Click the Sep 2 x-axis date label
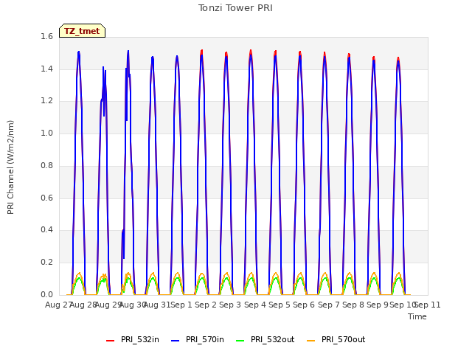This screenshot has height=354, width=472. coord(206,305)
